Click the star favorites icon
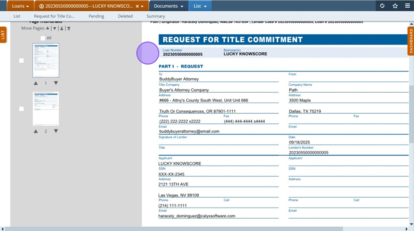414x231 pixels. [395, 6]
